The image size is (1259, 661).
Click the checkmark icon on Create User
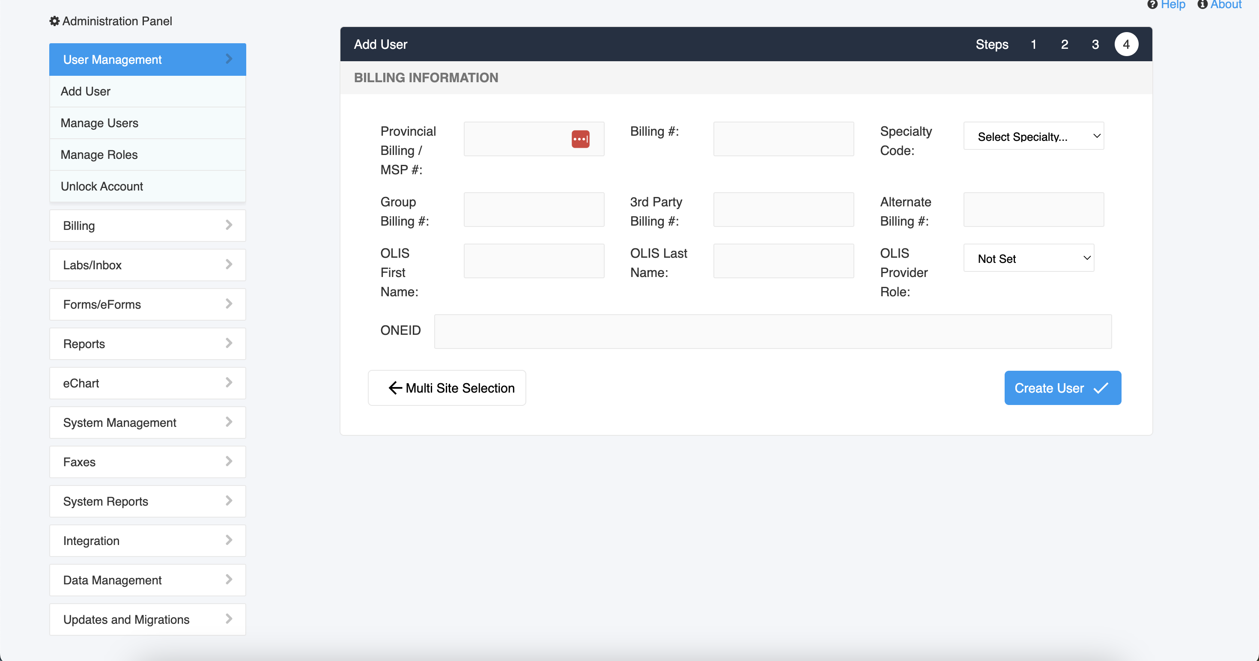click(x=1101, y=388)
